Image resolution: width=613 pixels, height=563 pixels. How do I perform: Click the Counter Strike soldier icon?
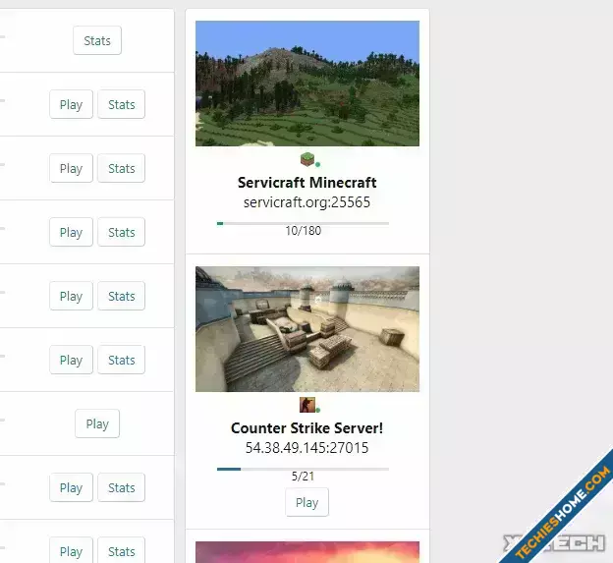(x=306, y=405)
